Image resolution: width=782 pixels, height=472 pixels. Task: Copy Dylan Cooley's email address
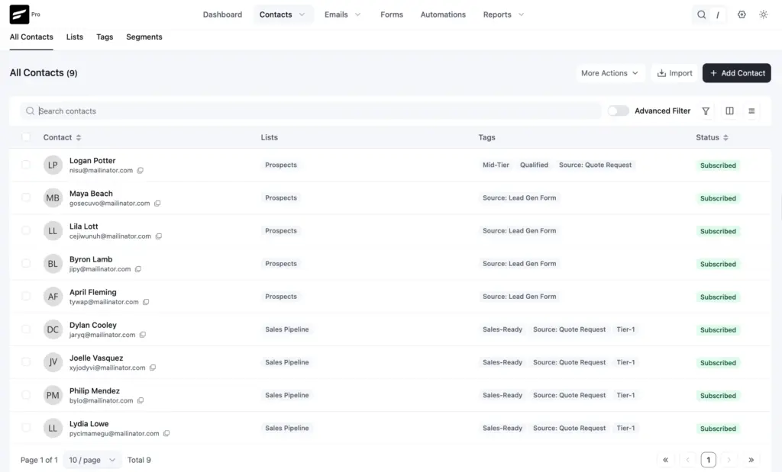(x=143, y=335)
